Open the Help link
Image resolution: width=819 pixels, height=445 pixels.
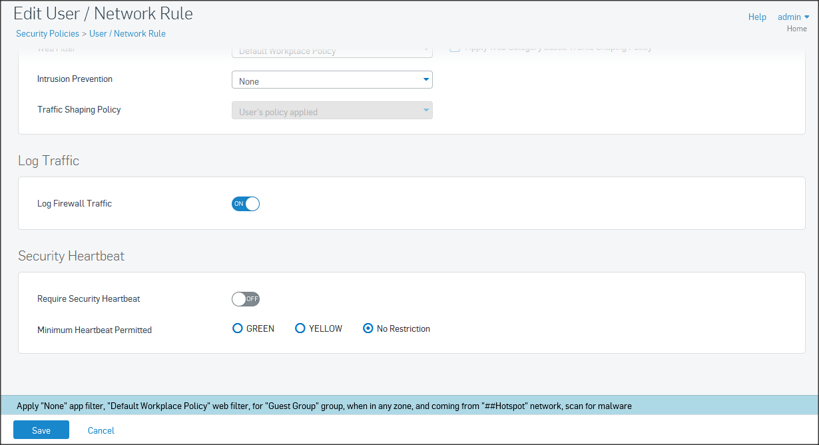757,17
